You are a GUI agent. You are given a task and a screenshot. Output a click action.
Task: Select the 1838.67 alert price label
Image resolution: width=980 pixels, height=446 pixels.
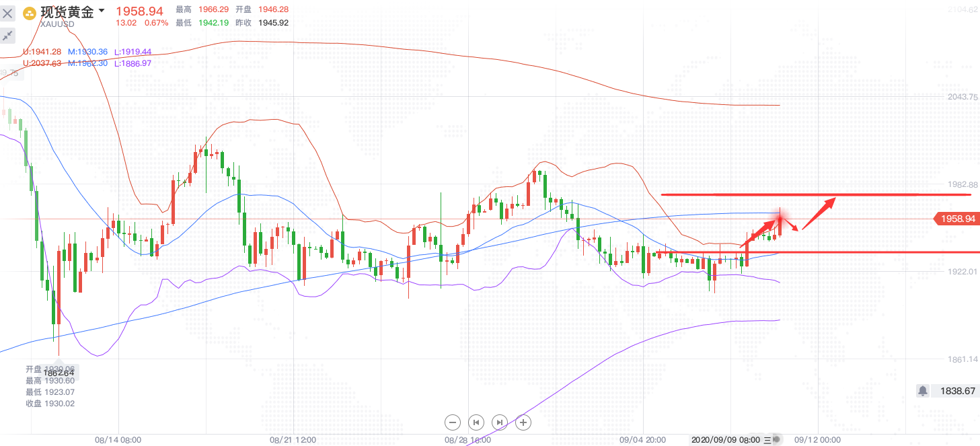(x=957, y=391)
